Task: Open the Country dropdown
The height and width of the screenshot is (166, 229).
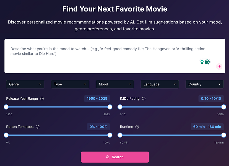Action: (204, 84)
